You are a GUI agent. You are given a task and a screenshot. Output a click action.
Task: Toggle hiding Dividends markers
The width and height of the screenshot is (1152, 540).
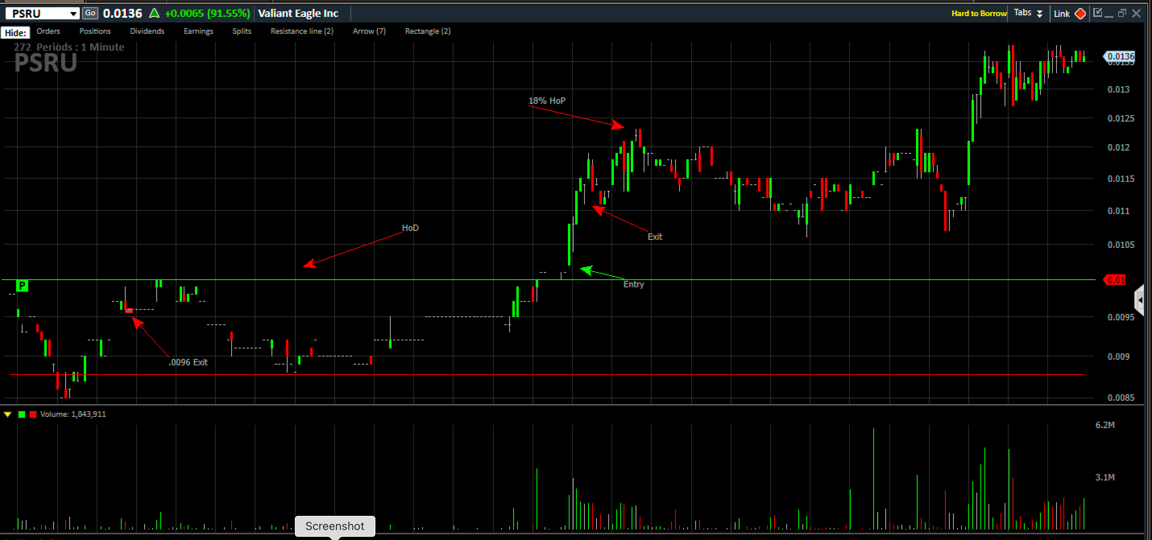(147, 31)
